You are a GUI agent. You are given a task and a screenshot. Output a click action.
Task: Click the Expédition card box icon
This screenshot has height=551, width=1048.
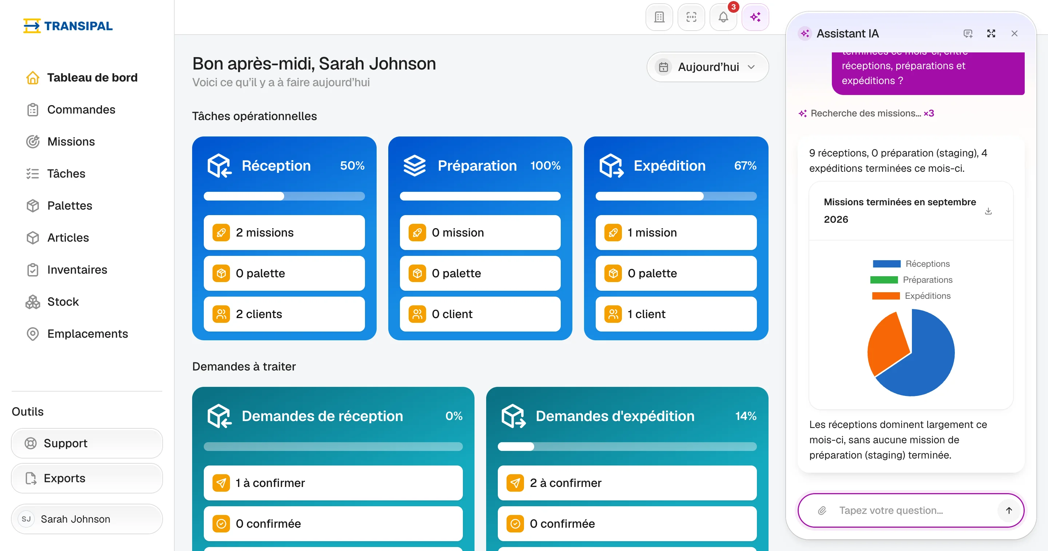pos(611,166)
